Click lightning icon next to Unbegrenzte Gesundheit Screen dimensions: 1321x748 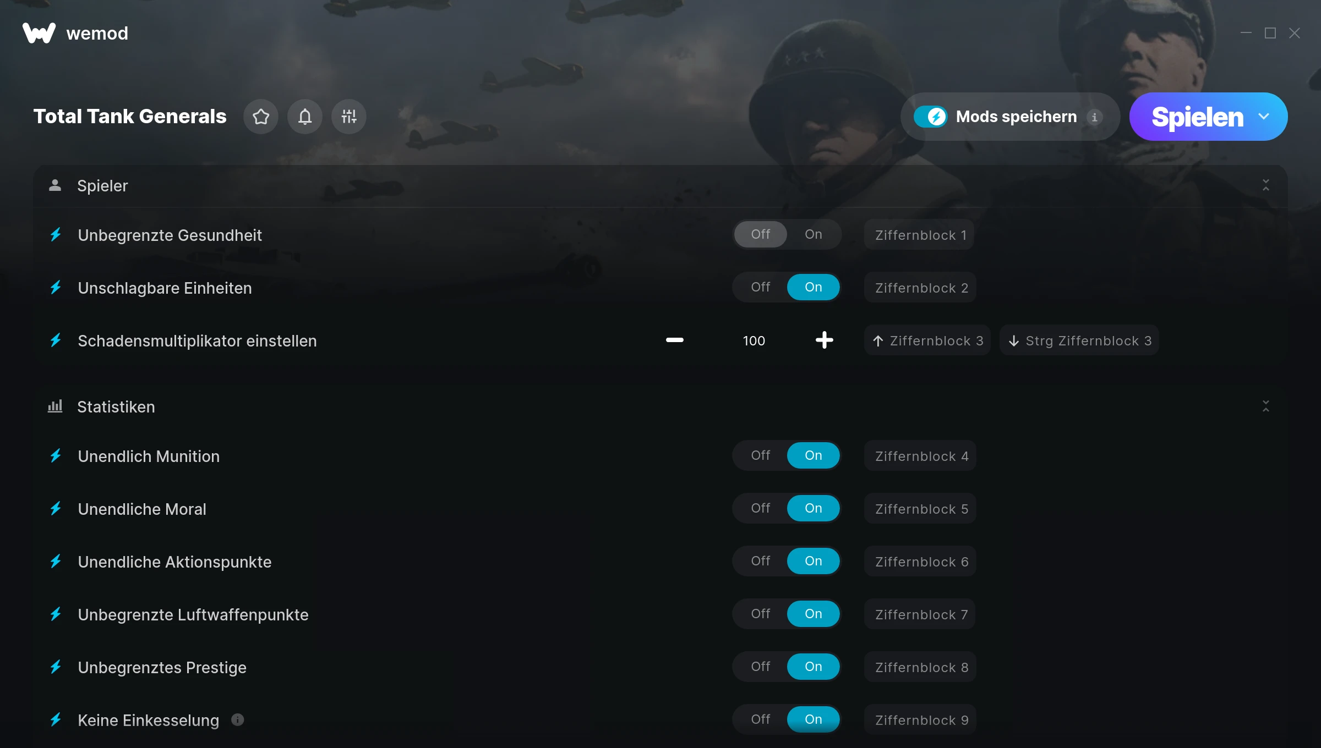56,235
